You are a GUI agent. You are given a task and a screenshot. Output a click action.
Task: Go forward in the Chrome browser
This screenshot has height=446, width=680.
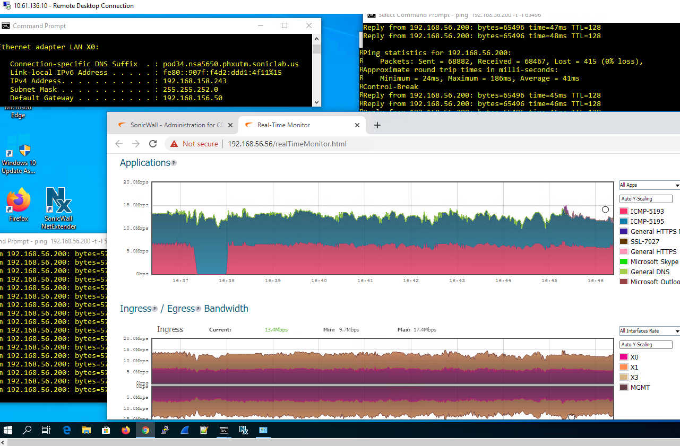136,144
